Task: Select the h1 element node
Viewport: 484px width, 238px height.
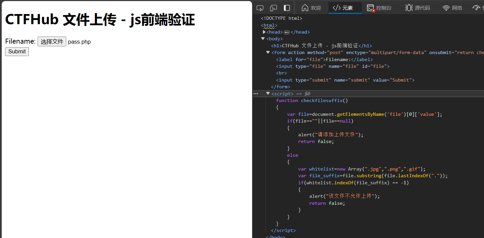Action: pos(321,46)
